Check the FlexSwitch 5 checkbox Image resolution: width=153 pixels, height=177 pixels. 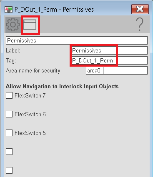[x=9, y=133]
